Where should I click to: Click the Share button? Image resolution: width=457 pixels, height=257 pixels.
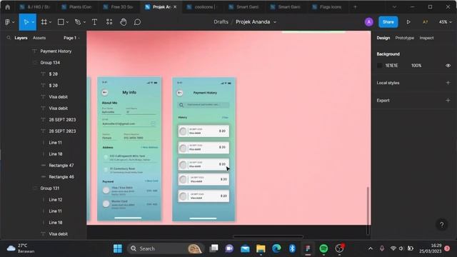388,22
